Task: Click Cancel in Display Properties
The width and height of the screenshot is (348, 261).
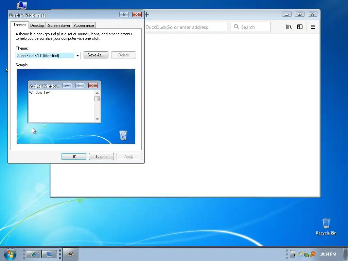Action: pos(101,156)
